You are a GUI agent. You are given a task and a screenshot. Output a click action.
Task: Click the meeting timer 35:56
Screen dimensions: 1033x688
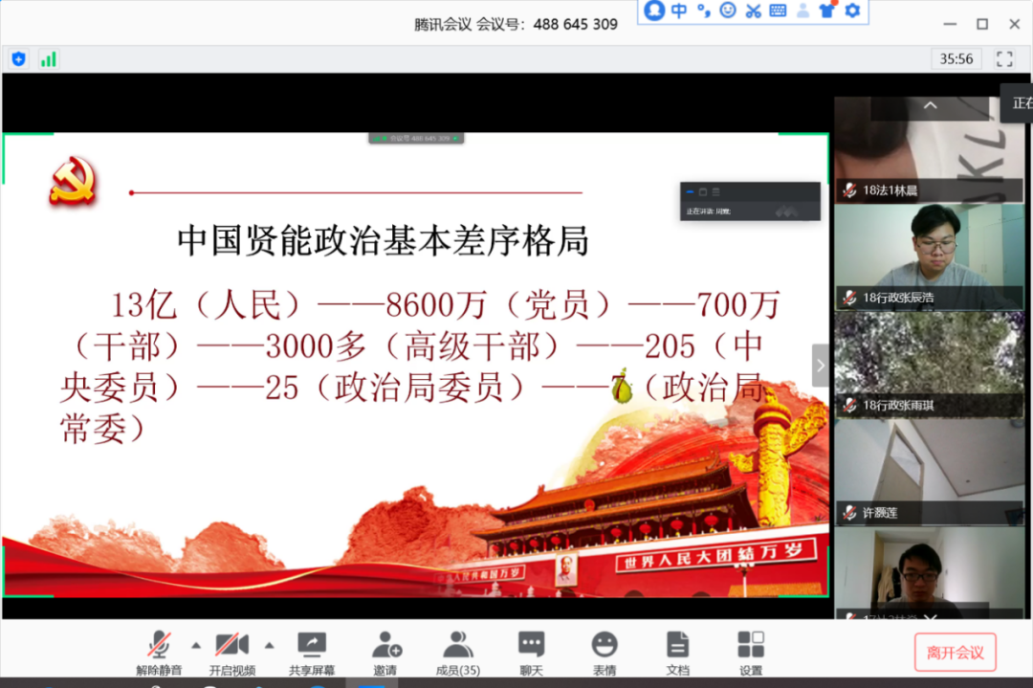956,59
